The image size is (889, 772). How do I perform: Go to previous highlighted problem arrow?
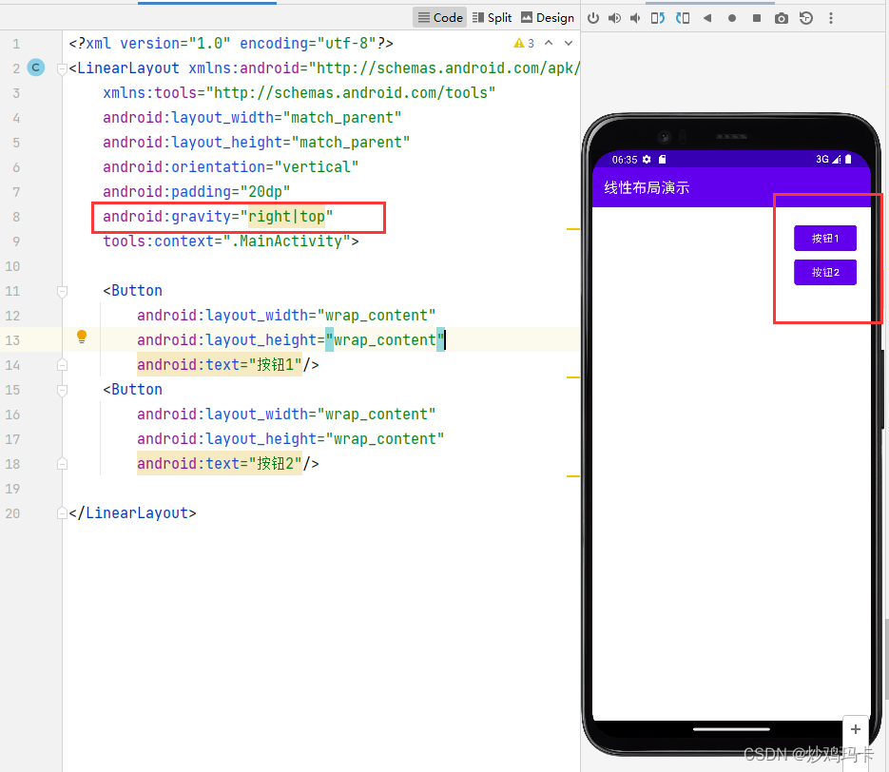(x=549, y=43)
